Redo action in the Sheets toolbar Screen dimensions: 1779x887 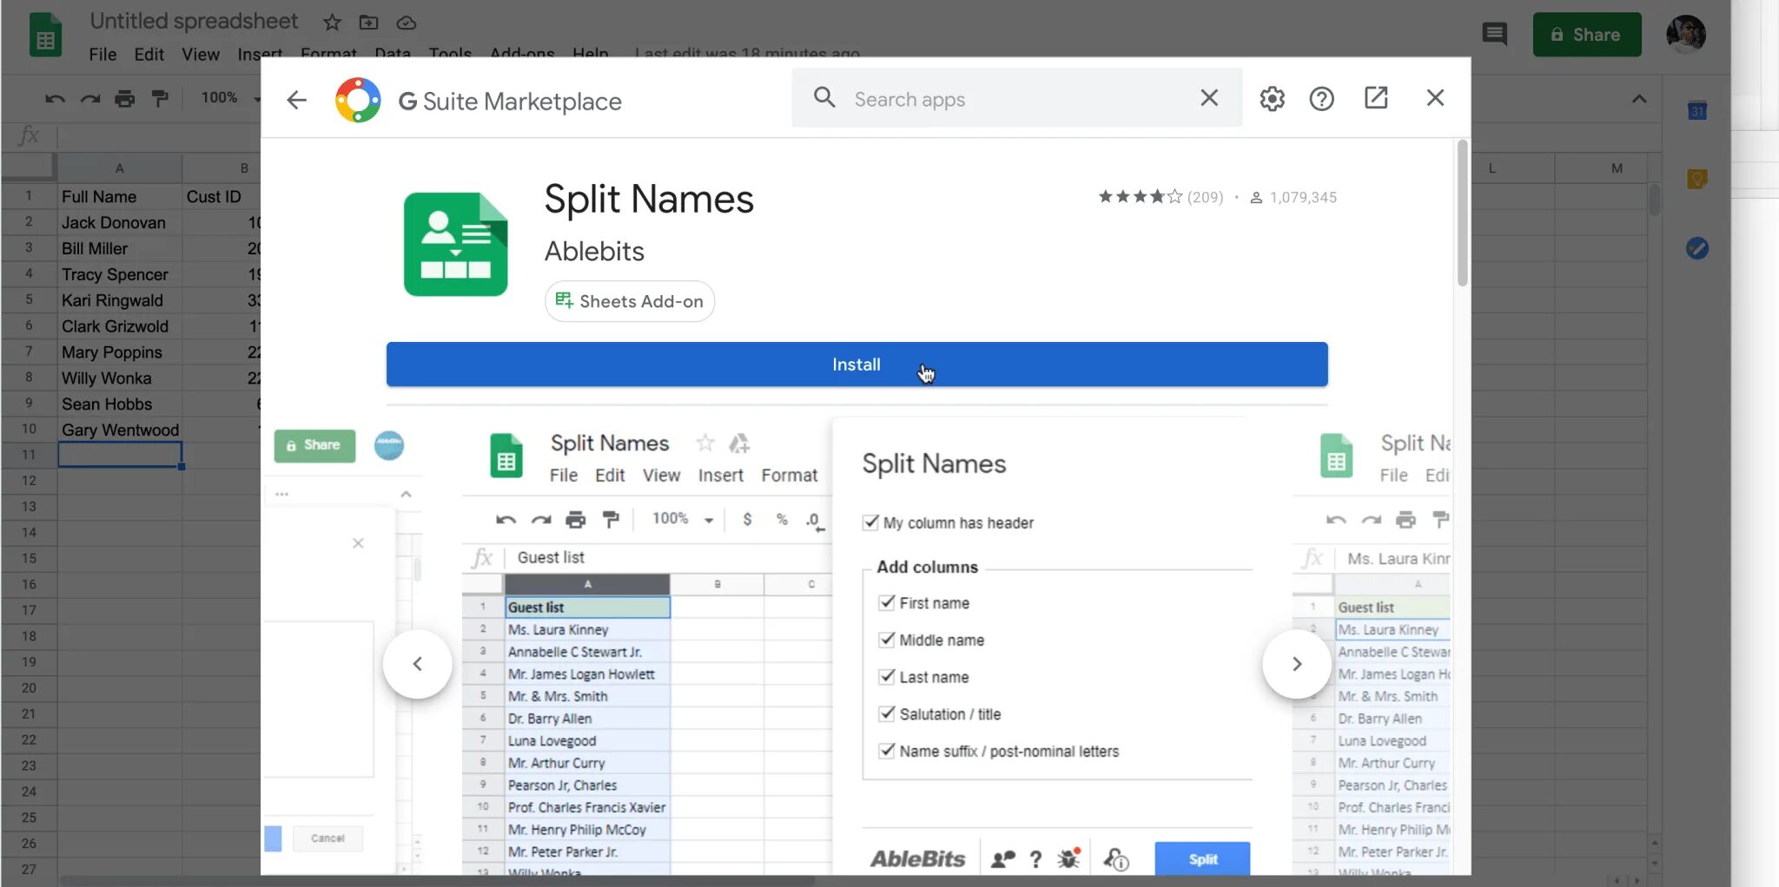(x=90, y=98)
